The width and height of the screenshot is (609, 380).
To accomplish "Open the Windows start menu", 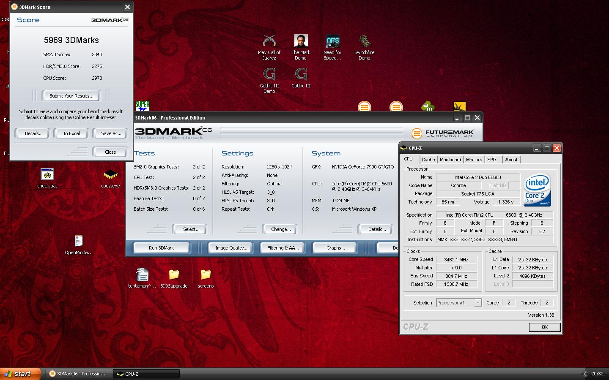I will tap(20, 374).
